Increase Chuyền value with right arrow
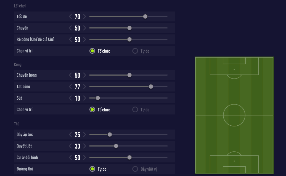286x176 pixels. click(84, 28)
